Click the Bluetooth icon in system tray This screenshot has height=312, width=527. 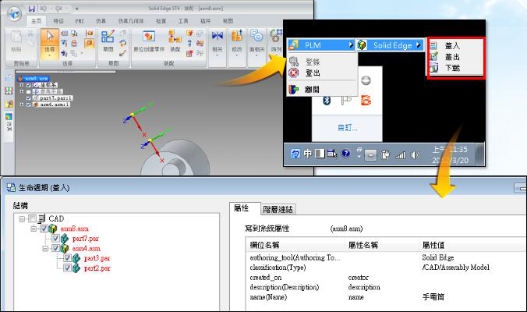point(328,100)
